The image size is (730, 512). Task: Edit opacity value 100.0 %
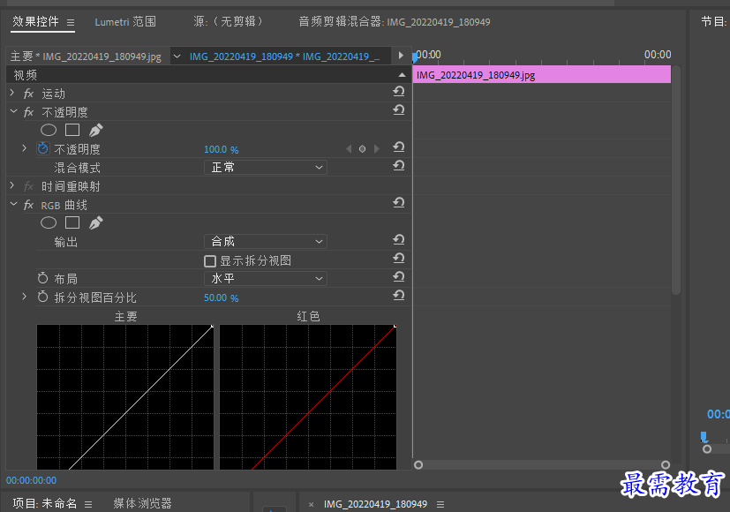(222, 149)
